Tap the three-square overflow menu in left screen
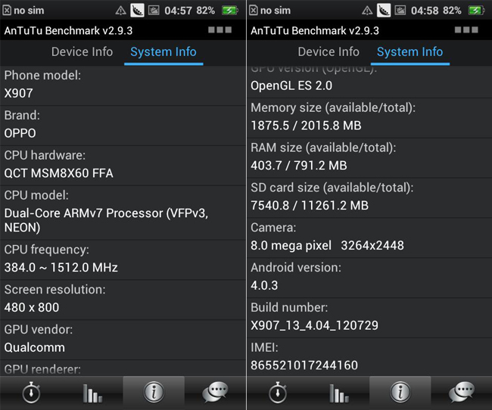Image resolution: width=492 pixels, height=410 pixels. (x=220, y=30)
